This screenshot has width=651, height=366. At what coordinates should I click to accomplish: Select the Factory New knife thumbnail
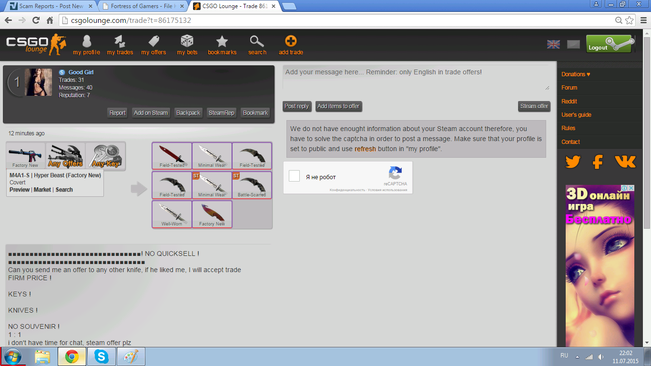point(212,214)
